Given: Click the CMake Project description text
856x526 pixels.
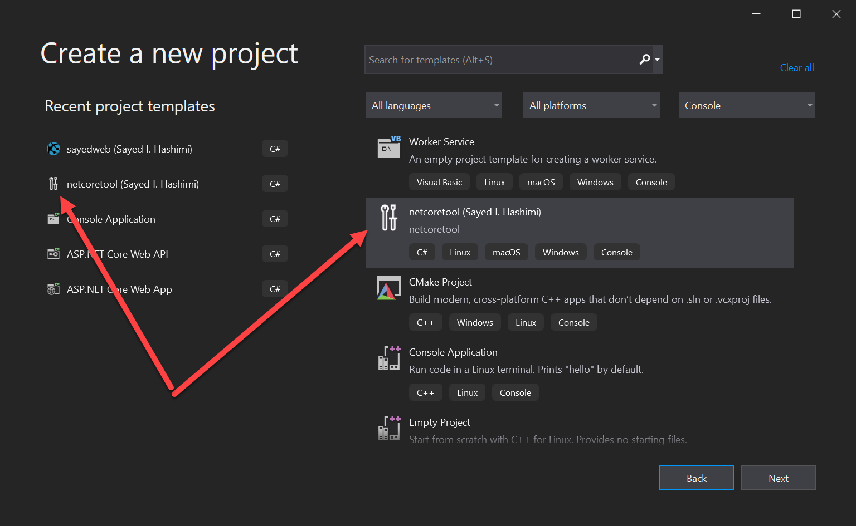Looking at the screenshot, I should [x=590, y=299].
